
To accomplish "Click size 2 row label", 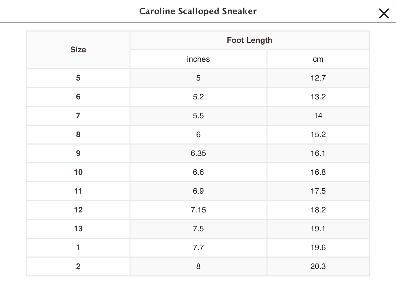I will pyautogui.click(x=78, y=266).
